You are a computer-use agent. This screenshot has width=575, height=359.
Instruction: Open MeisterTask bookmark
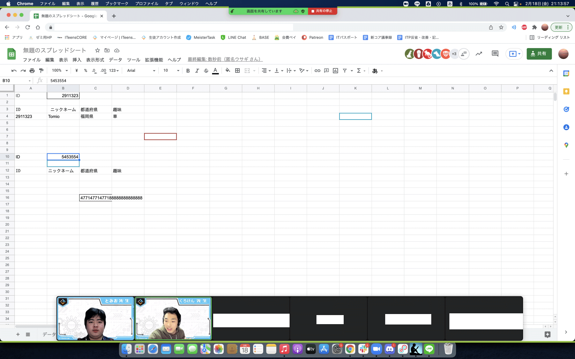pyautogui.click(x=201, y=37)
